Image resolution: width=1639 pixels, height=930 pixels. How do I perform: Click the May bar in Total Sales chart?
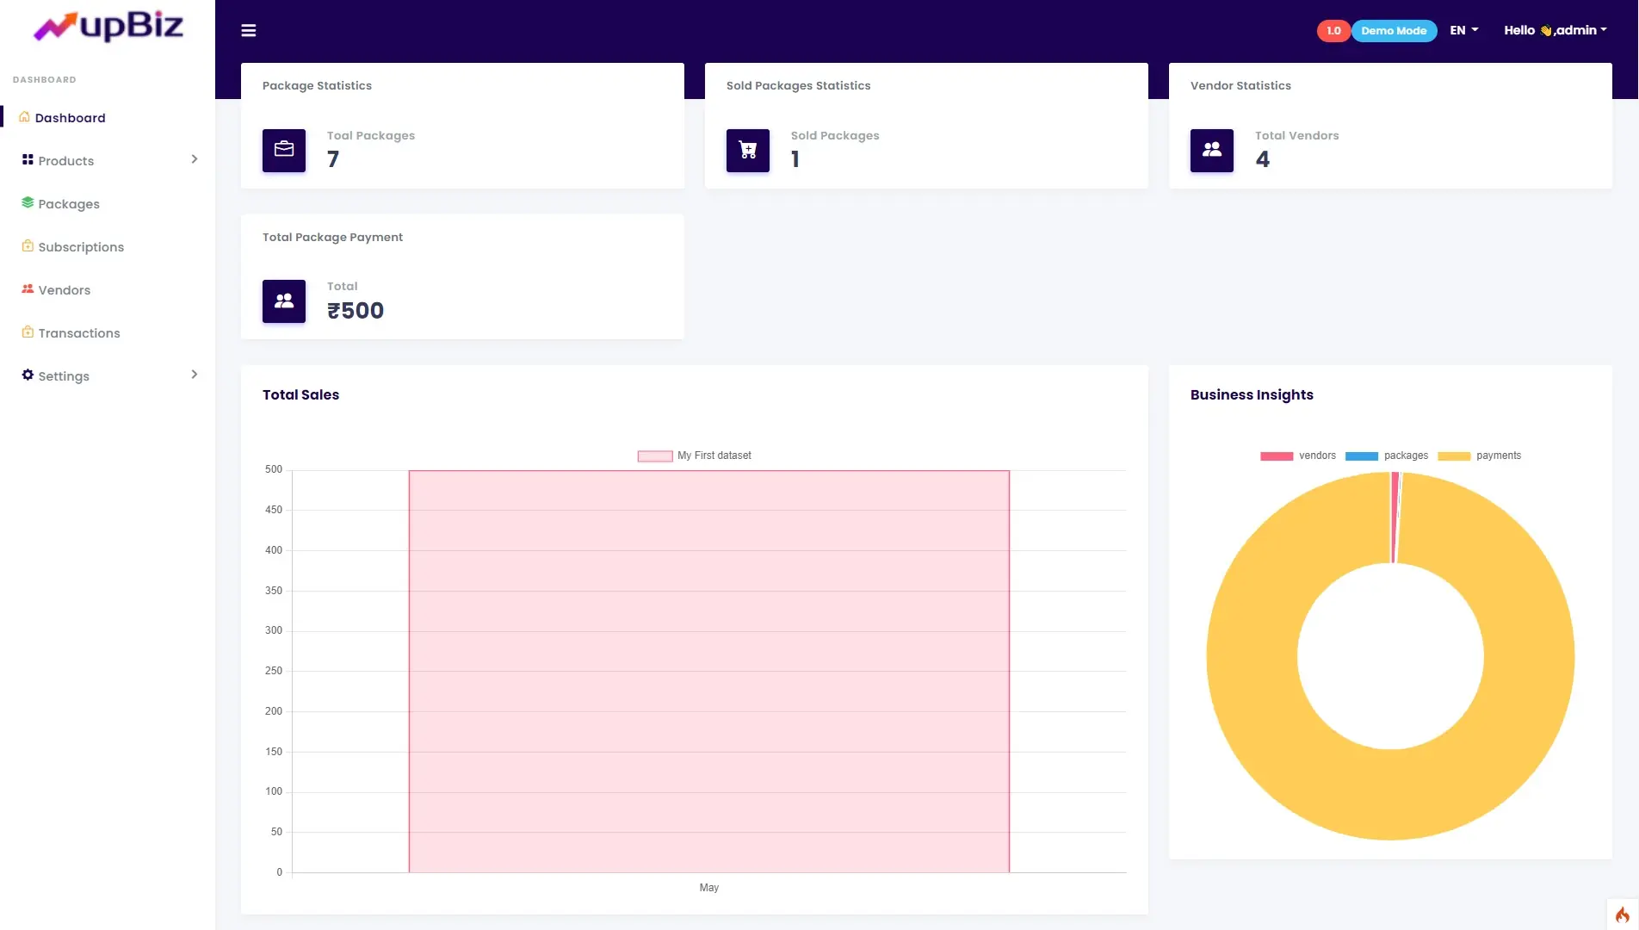[x=708, y=672]
